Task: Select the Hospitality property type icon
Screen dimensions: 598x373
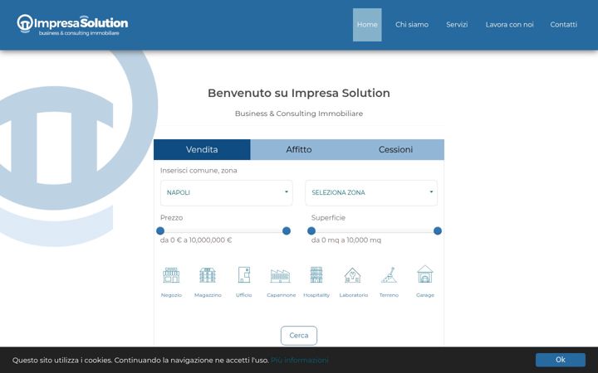Action: 316,275
